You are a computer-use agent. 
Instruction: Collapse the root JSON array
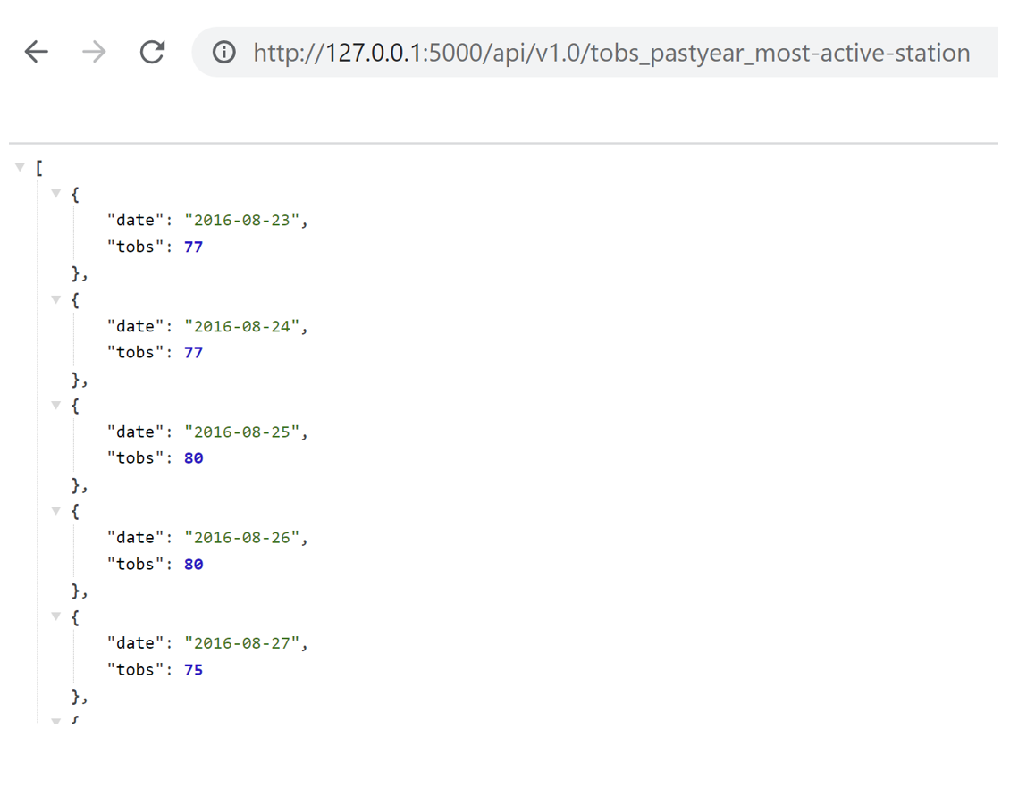[x=20, y=166]
